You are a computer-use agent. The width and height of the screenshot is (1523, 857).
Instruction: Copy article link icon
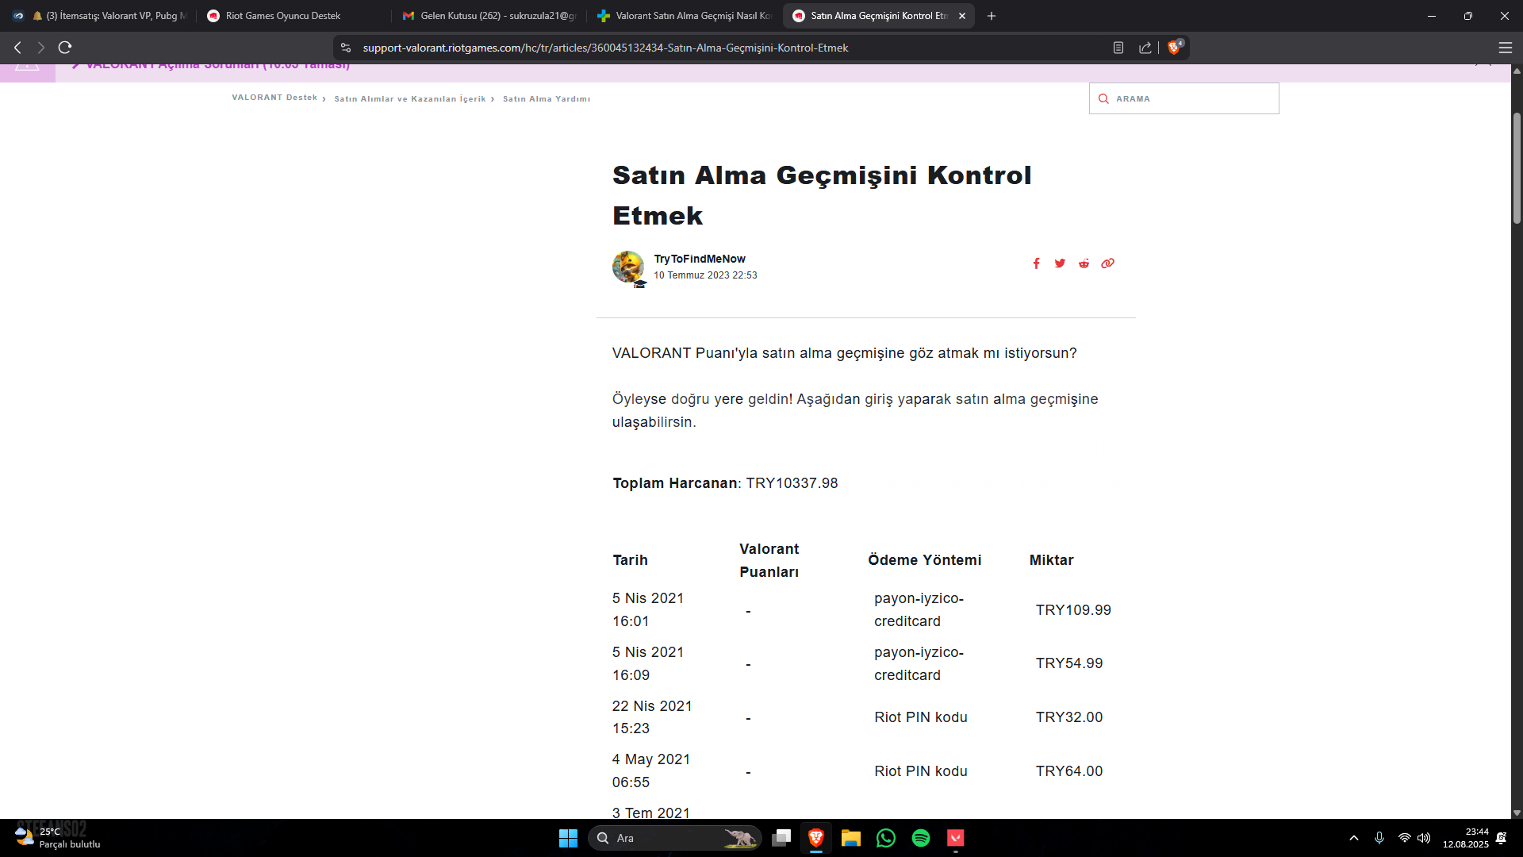tap(1107, 263)
